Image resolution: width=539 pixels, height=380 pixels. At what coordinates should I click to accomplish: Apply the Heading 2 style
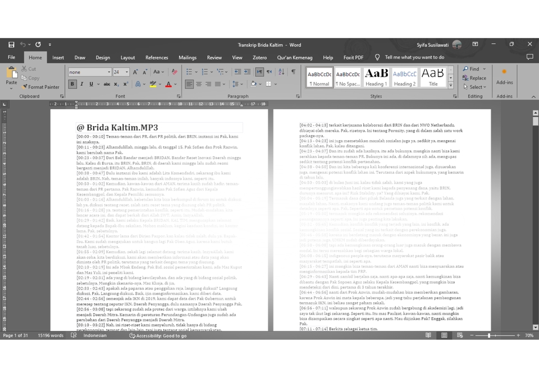(405, 77)
